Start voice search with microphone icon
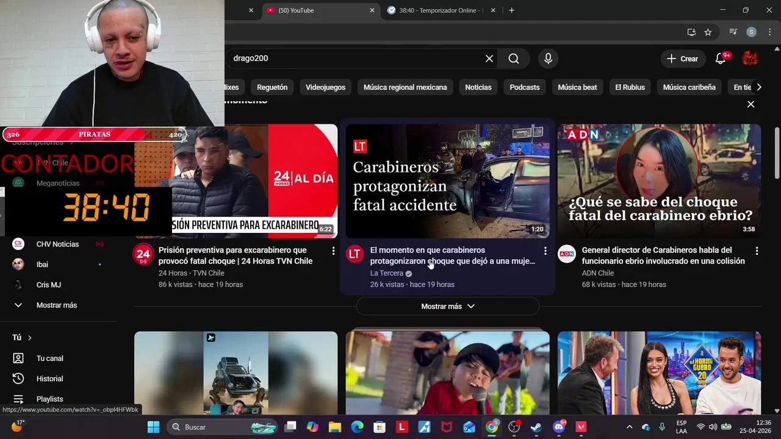 (x=548, y=59)
